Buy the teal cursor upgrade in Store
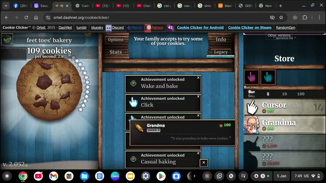Screen dimensions: 326x183 268,77
